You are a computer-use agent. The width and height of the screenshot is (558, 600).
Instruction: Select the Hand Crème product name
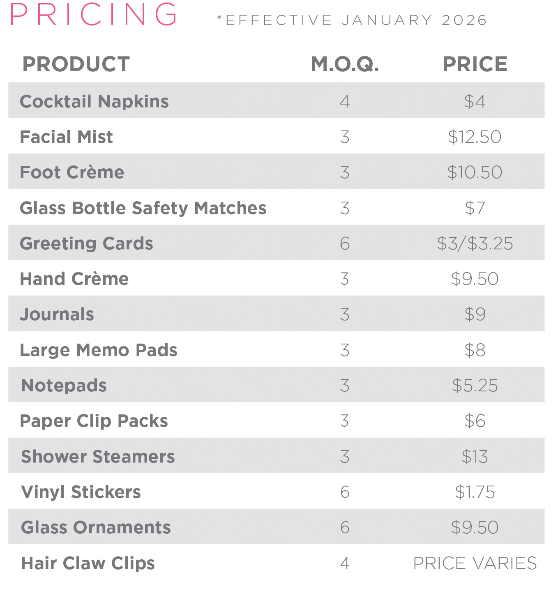pos(74,279)
